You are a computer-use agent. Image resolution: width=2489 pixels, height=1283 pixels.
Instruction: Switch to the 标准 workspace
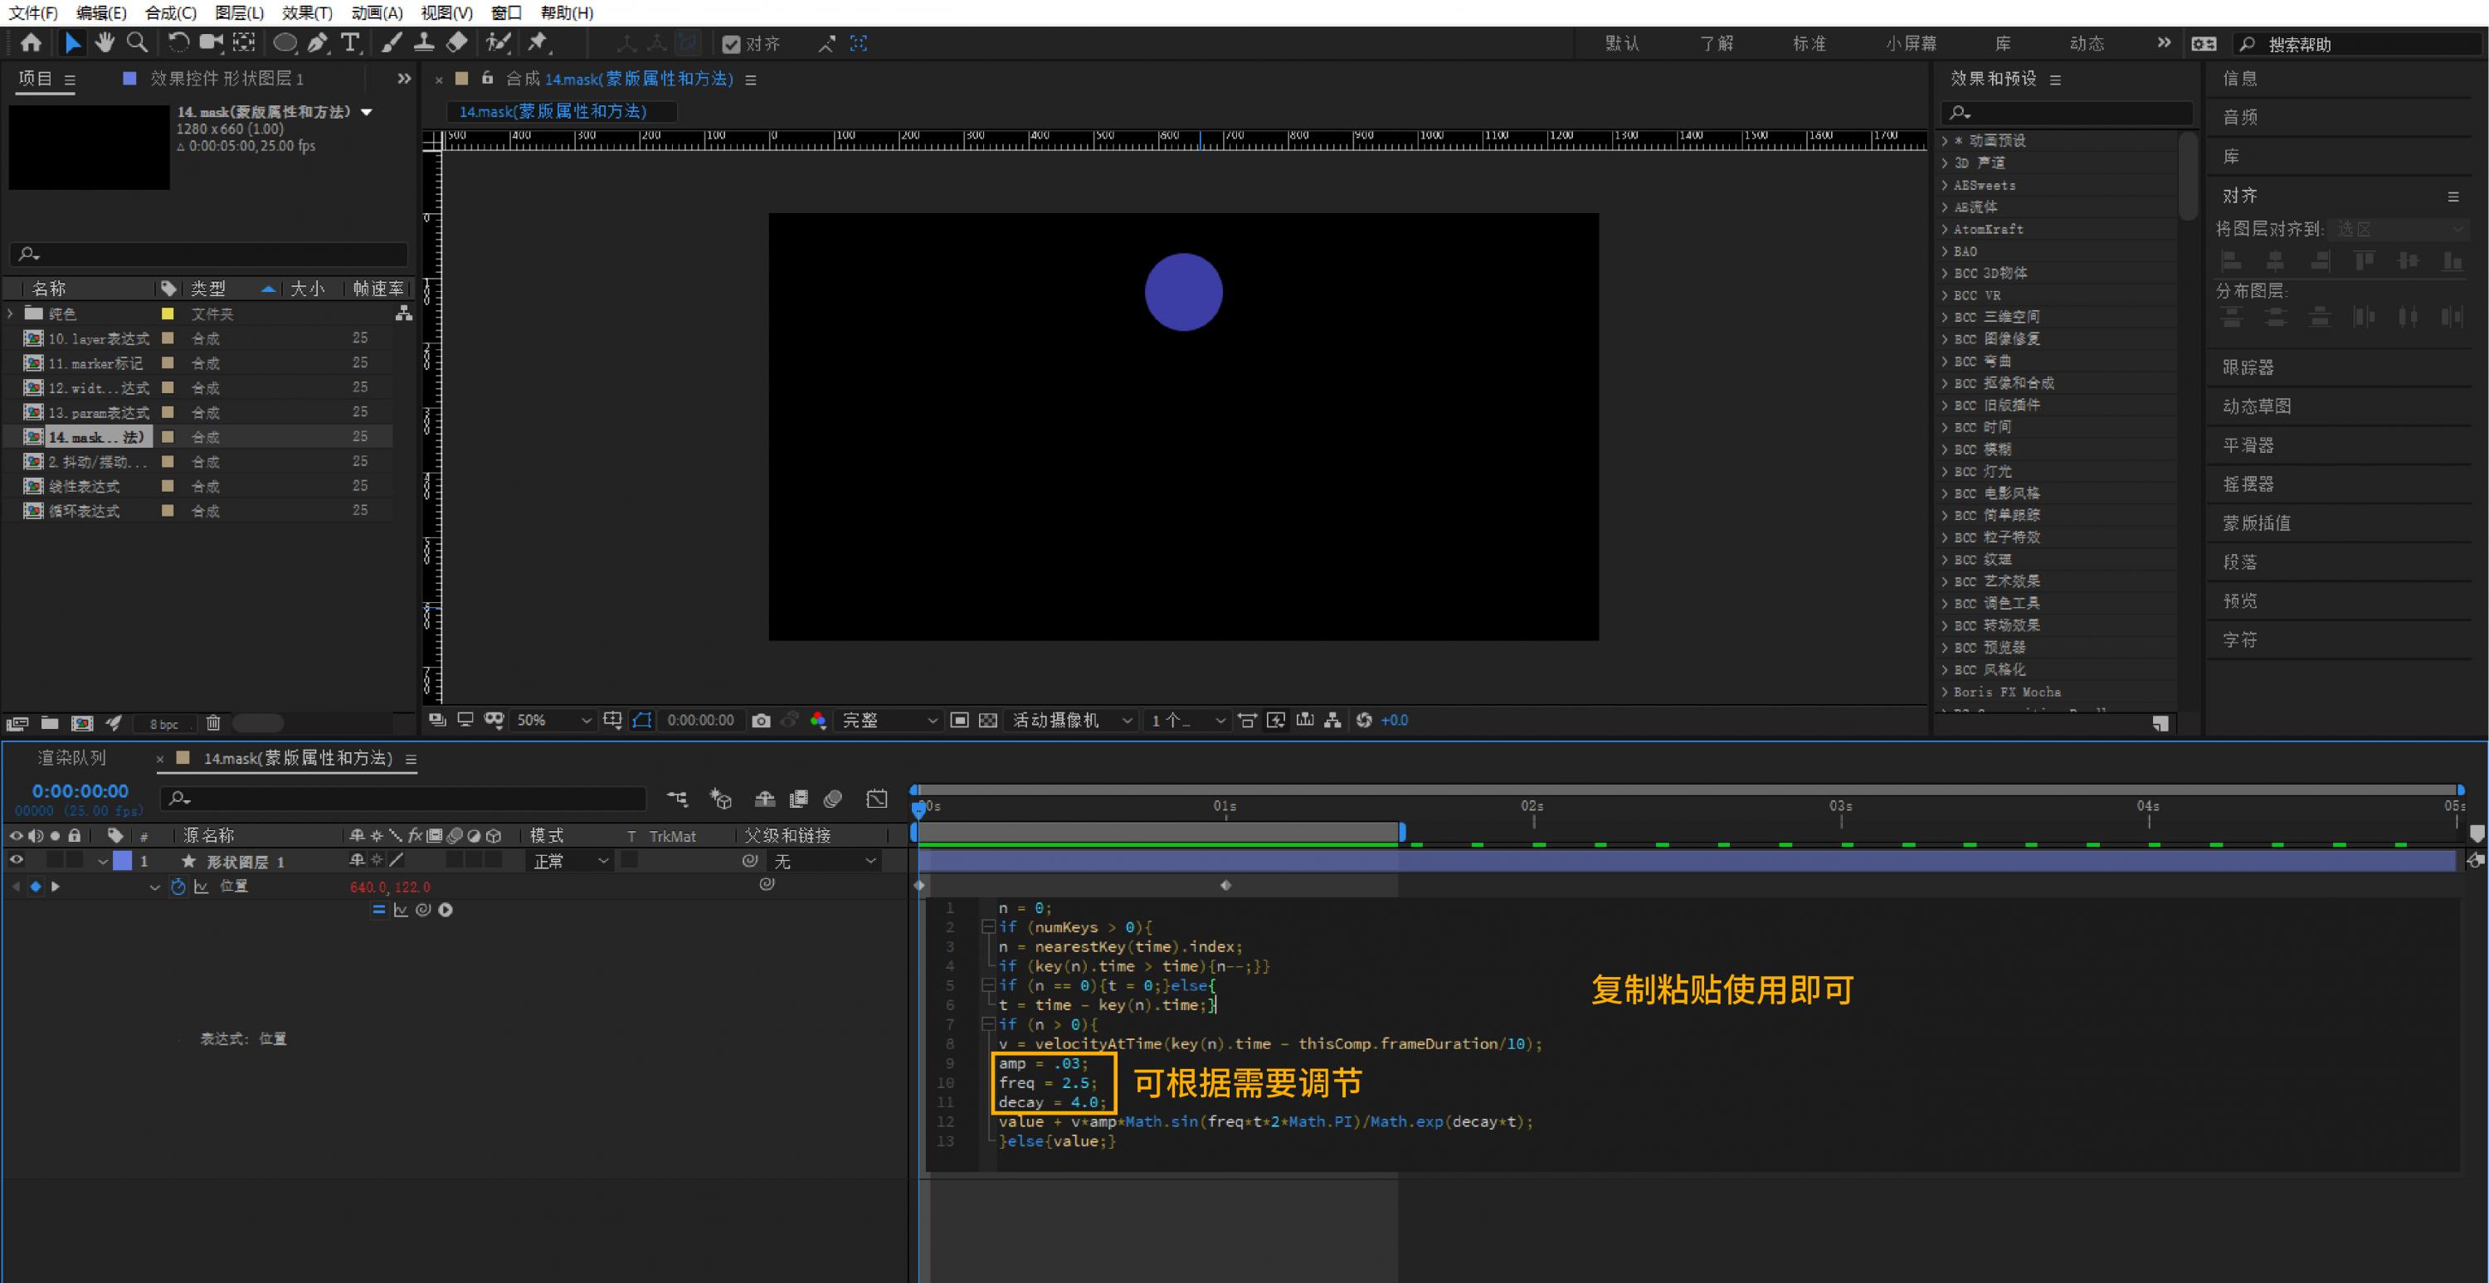coord(1809,43)
